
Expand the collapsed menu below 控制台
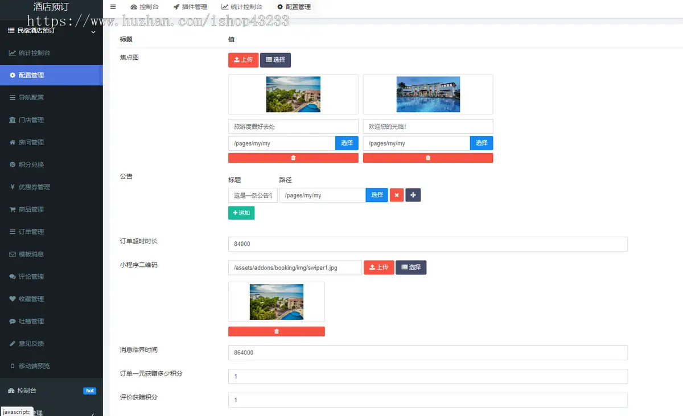tap(93, 413)
